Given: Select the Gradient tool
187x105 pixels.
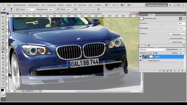Looking at the screenshot, I should pyautogui.click(x=3, y=52).
